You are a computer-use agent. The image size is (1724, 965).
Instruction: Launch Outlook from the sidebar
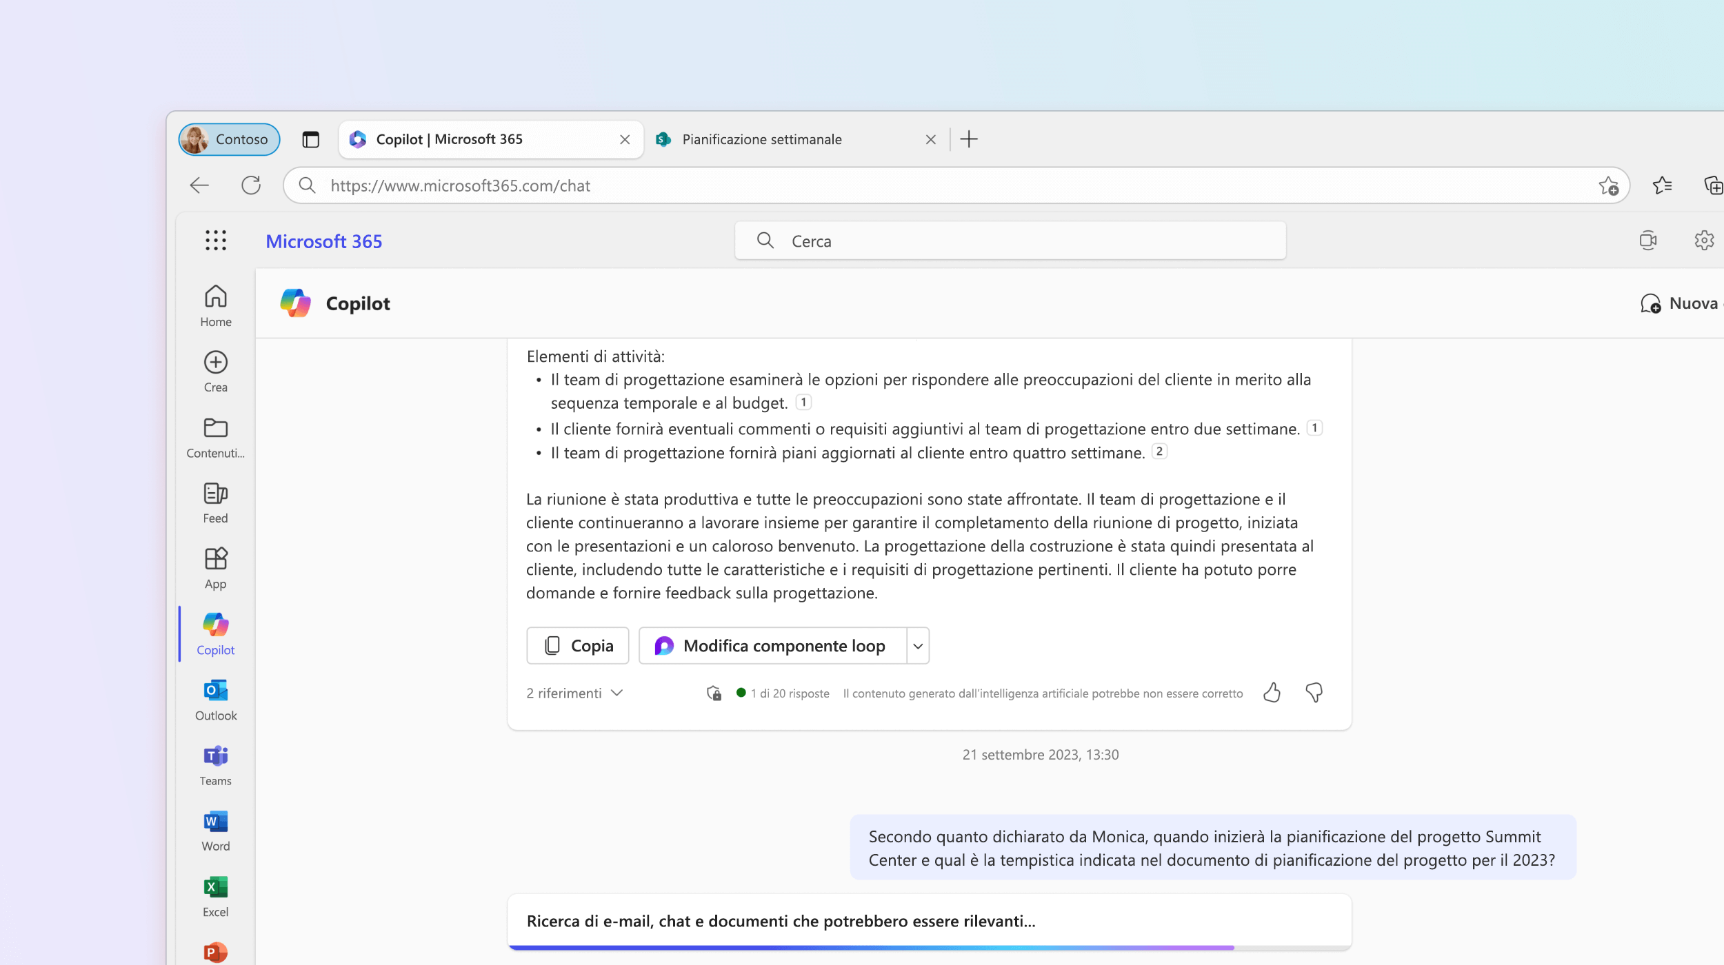click(216, 700)
